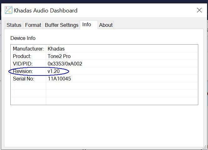Switch to the Status tab
This screenshot has width=208, height=150.
coord(14,25)
